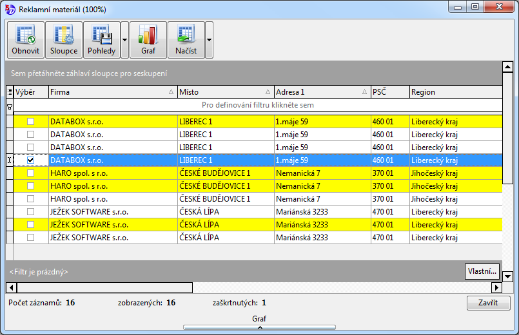
Task: Tick the checkbox in the last HARO row
Action: (x=30, y=199)
